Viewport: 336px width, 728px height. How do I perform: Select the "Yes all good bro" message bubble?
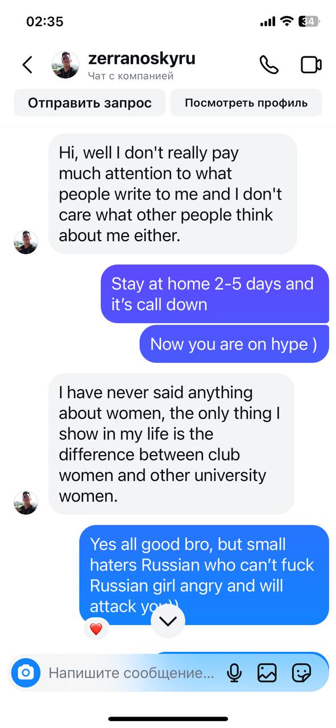(x=204, y=575)
